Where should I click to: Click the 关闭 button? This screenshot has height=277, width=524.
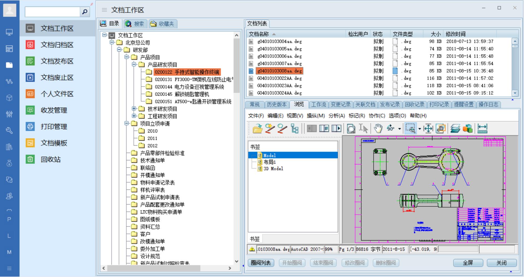(x=502, y=263)
